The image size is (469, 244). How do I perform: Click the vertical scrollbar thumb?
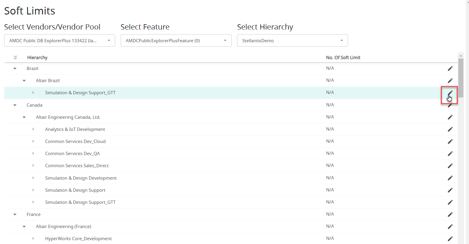point(461,77)
